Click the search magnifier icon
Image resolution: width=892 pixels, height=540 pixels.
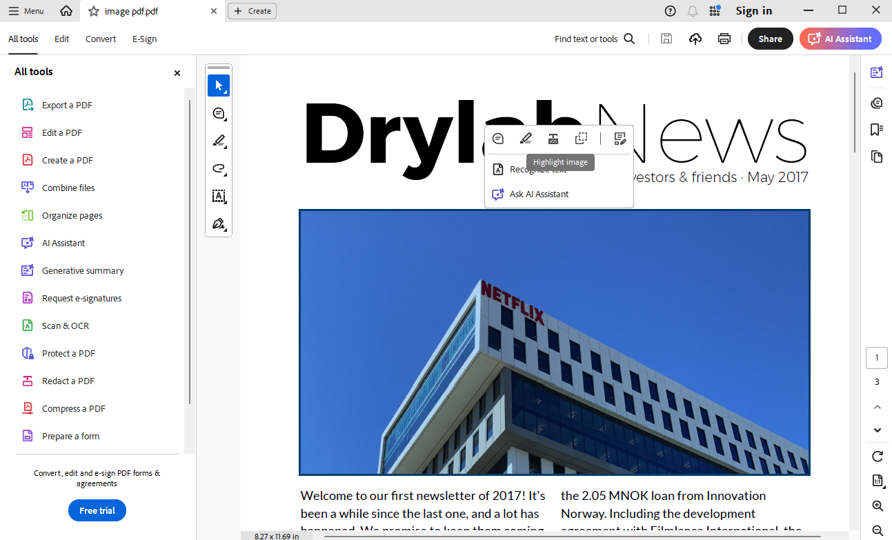click(629, 39)
